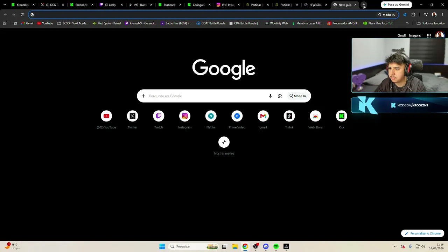Open the Todos os favoritos folder
The height and width of the screenshot is (252, 448).
pos(430,23)
